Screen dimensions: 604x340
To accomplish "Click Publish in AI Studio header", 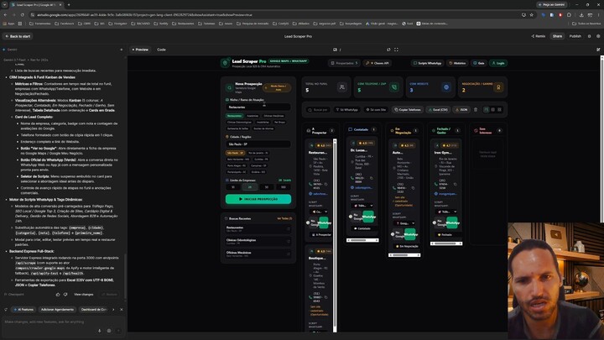I will [x=575, y=36].
